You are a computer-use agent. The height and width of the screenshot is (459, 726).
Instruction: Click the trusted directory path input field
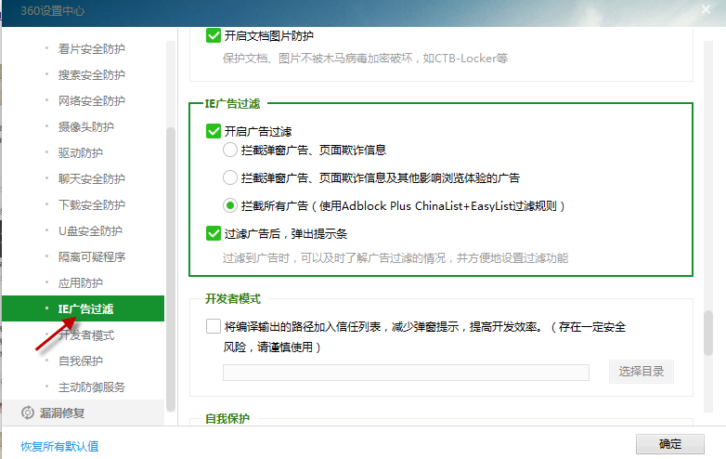[406, 373]
